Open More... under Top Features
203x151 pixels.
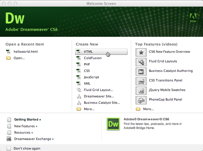click(148, 109)
